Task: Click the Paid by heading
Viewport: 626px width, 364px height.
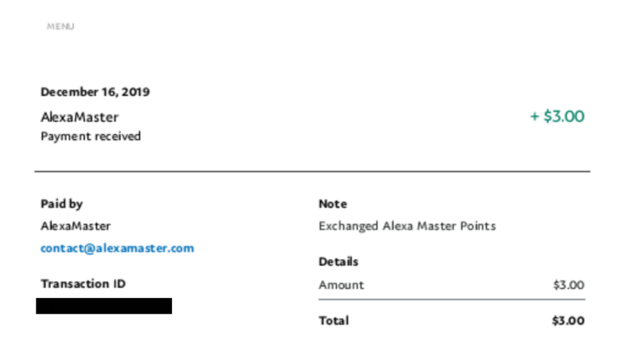Action: click(61, 204)
